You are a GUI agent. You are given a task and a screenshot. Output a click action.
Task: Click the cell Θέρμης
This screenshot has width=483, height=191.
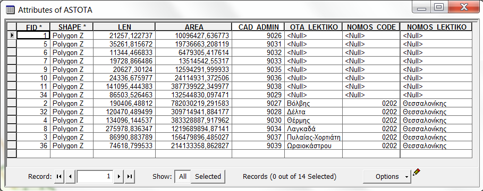[x=313, y=120]
